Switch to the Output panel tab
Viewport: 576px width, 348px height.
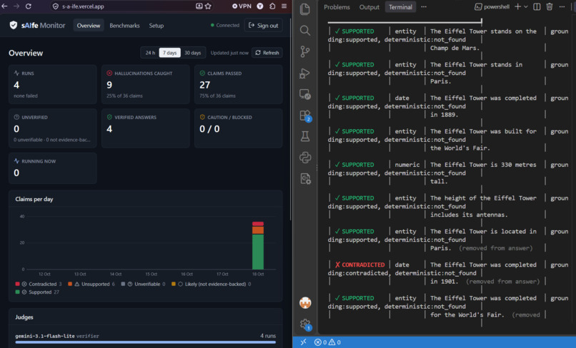pyautogui.click(x=369, y=7)
